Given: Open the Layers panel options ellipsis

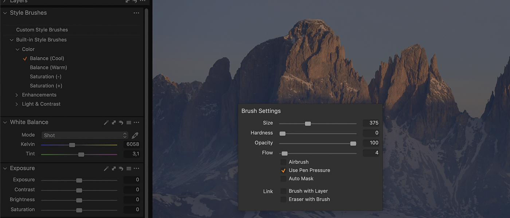Looking at the screenshot, I should [x=142, y=1].
